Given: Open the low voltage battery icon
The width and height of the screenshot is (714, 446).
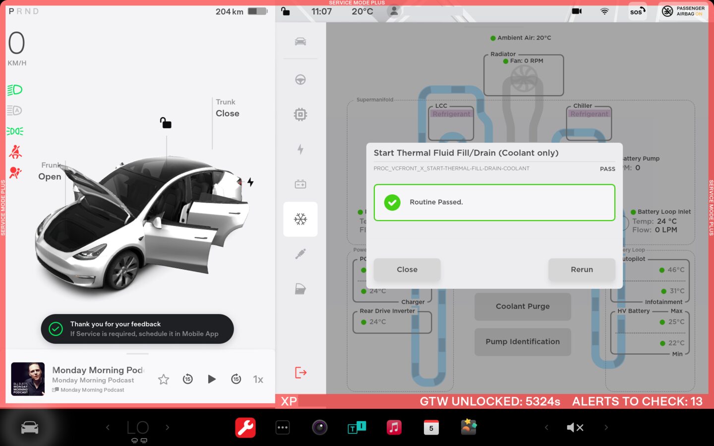Looking at the screenshot, I should [300, 184].
